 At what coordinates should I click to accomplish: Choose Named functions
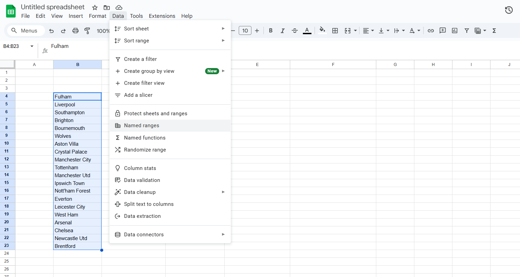point(170,138)
